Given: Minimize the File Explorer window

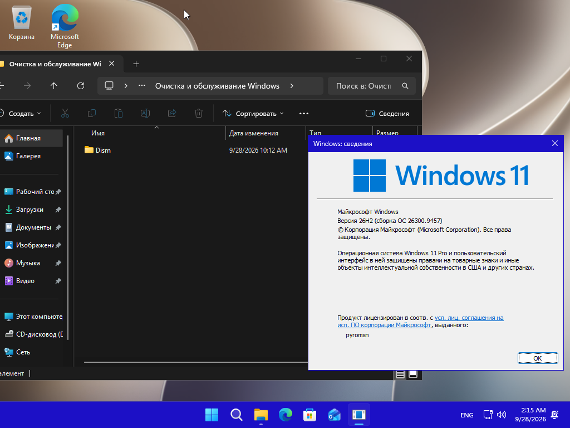Looking at the screenshot, I should click(x=358, y=59).
